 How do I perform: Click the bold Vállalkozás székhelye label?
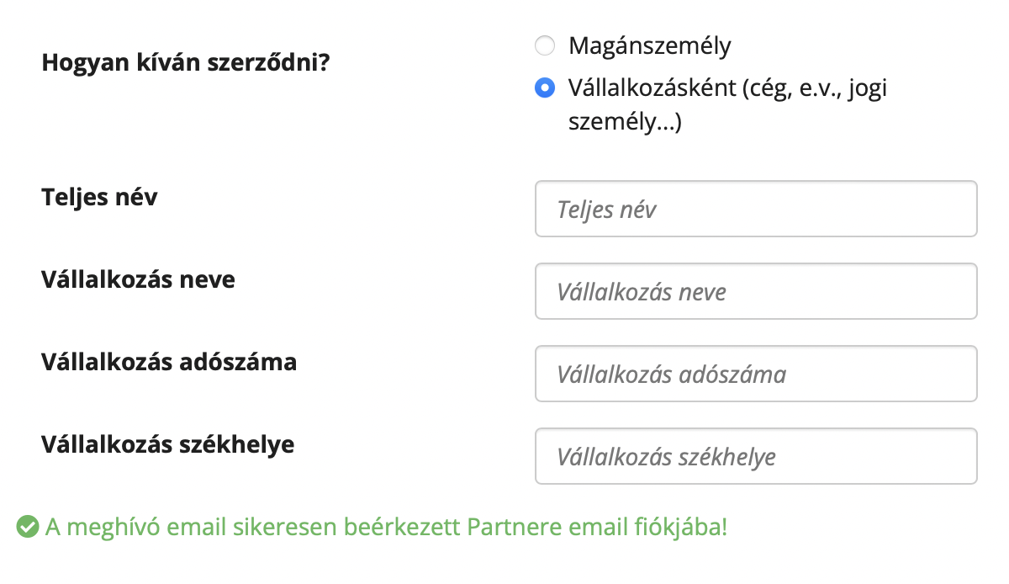(168, 444)
